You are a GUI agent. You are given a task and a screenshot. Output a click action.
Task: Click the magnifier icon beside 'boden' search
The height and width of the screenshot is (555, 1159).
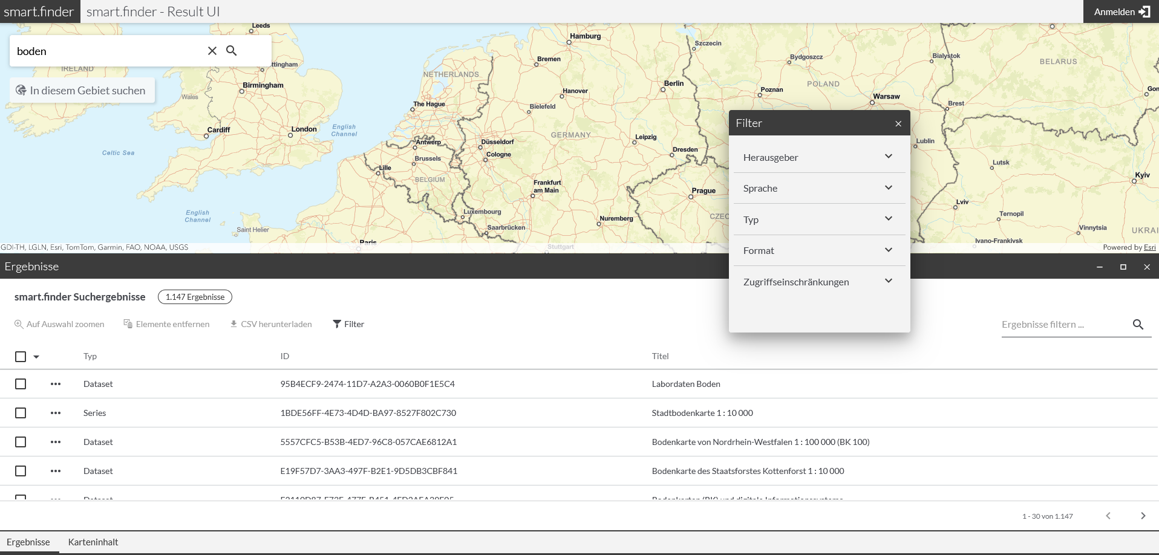(232, 51)
